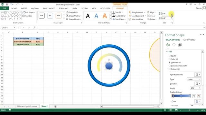Open the Text Outline dropdown
Viewport: 206px width, 115px height.
pyautogui.click(x=119, y=16)
